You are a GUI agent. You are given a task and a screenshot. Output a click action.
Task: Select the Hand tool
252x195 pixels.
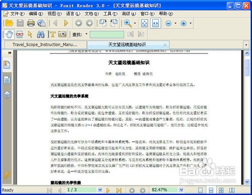(9, 34)
